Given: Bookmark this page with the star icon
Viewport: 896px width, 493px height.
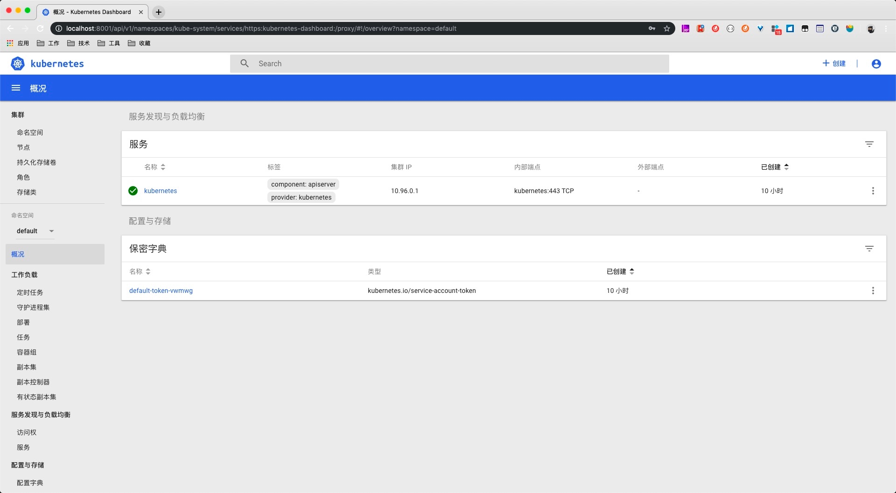Looking at the screenshot, I should (667, 28).
